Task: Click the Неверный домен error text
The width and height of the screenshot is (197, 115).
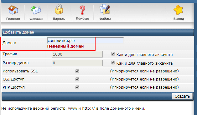Action: pos(65,46)
